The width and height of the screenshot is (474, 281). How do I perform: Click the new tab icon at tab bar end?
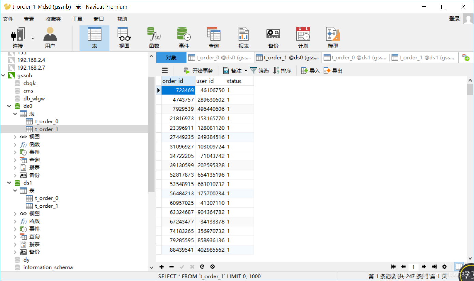465,58
